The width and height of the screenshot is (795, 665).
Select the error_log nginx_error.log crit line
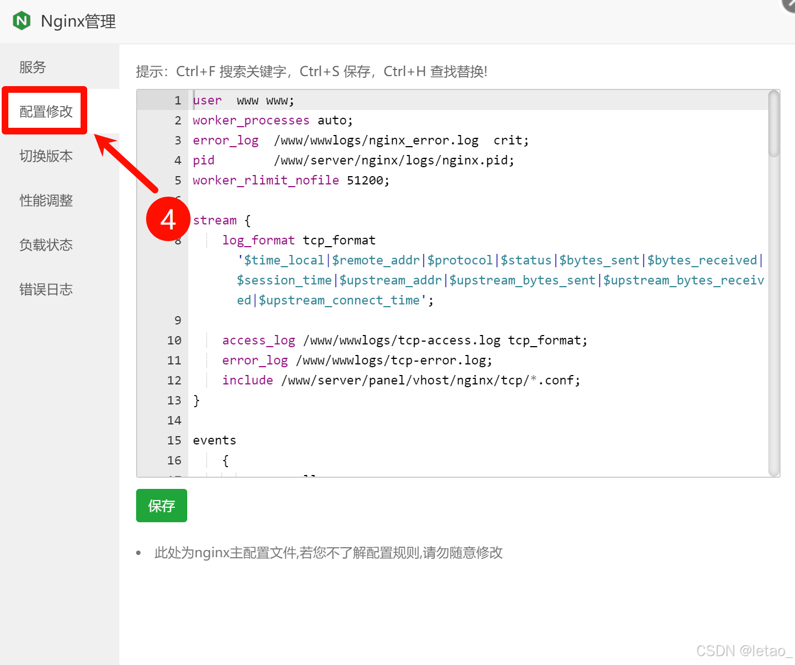pyautogui.click(x=361, y=141)
